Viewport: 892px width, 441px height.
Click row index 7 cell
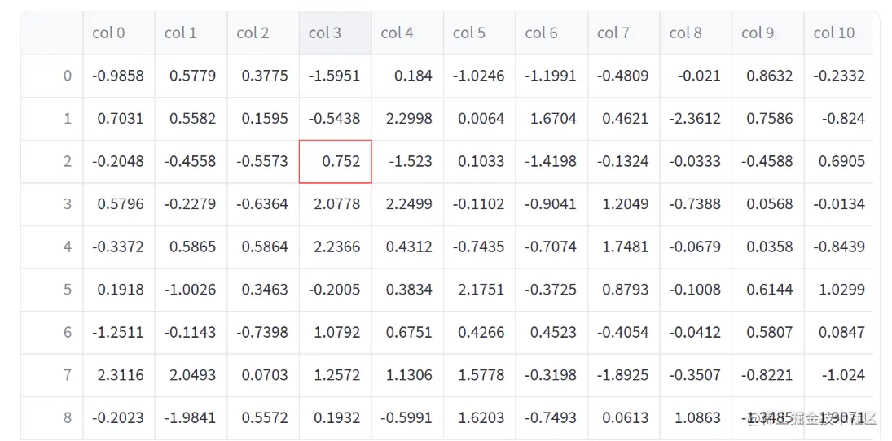(x=52, y=375)
